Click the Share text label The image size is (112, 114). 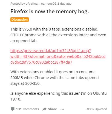52,109
